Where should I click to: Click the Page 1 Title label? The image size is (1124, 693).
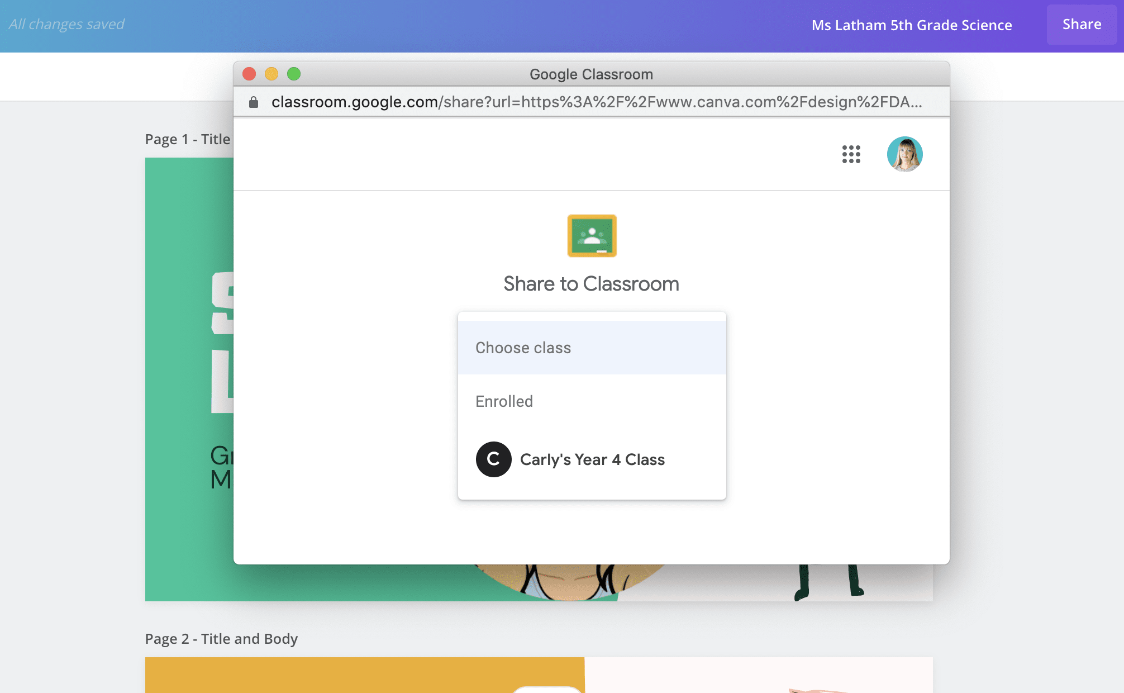click(x=187, y=139)
